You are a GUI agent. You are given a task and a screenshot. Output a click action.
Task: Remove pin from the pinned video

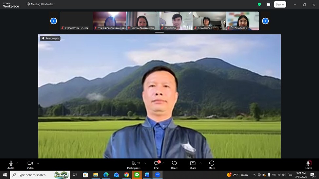50,39
